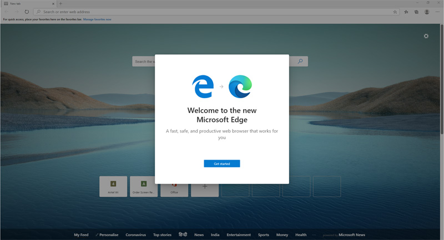Open the Settings and more menu

point(437,12)
